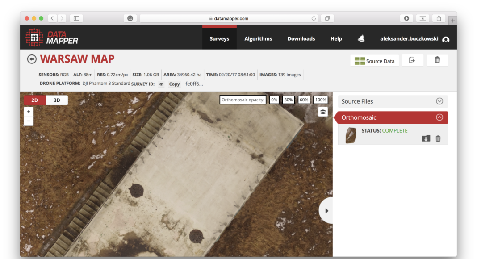Open the notifications bell icon
The image size is (477, 259).
point(361,39)
